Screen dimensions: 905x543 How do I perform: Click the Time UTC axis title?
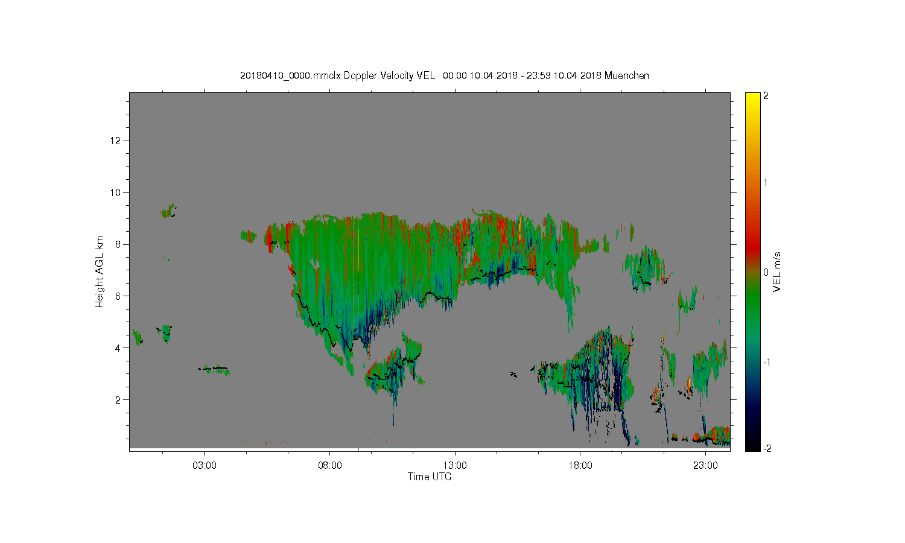[x=430, y=477]
